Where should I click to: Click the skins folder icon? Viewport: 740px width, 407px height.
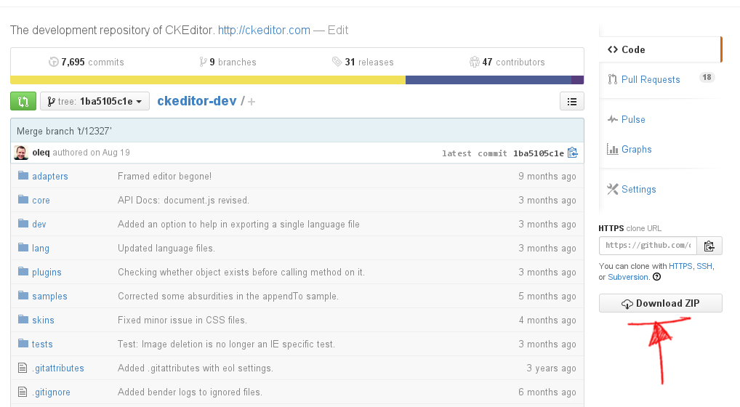click(x=23, y=319)
